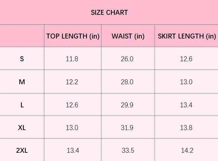Select the M size row label

click(x=22, y=82)
